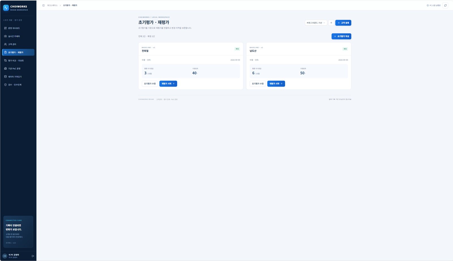Start 재평가 시작 on 남도산 card
The width and height of the screenshot is (453, 261).
click(276, 84)
